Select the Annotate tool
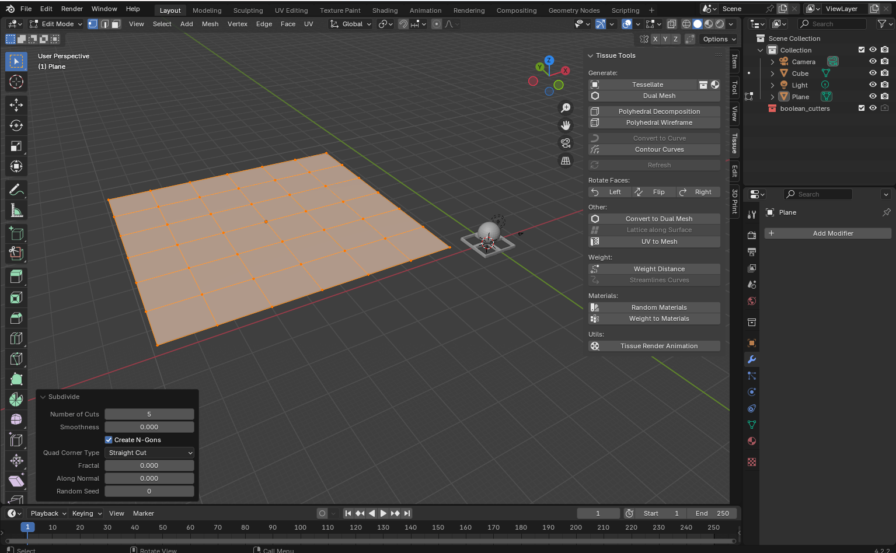The width and height of the screenshot is (896, 553). click(x=16, y=190)
